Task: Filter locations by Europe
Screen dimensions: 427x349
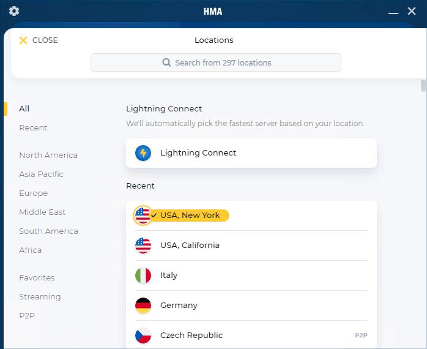Action: tap(33, 193)
